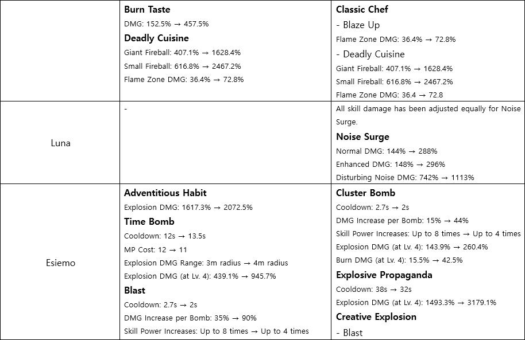
Task: Click the Noise Surge bold heading
Action: (x=362, y=136)
